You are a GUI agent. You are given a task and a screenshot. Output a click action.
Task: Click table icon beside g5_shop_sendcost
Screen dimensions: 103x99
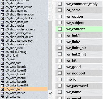2,45
